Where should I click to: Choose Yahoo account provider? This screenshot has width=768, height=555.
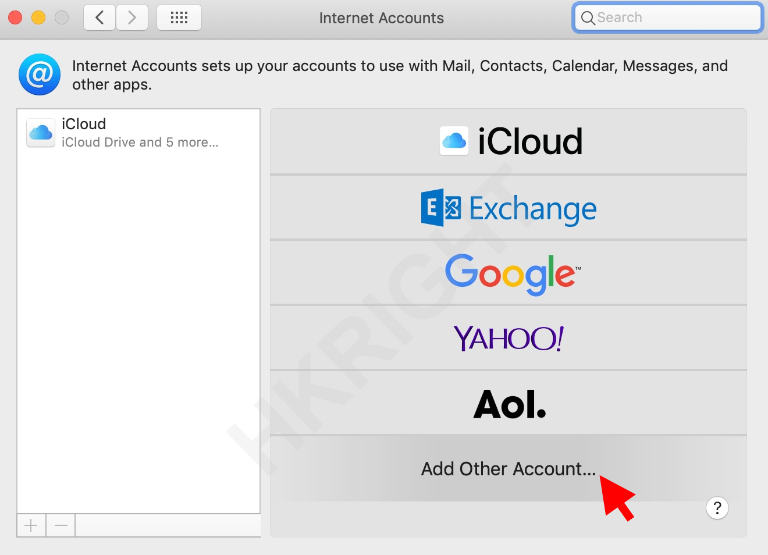(509, 338)
